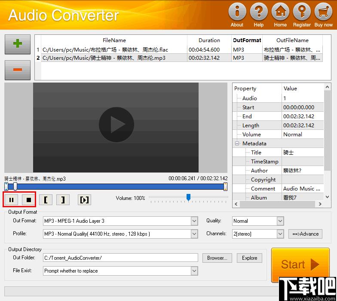The image size is (337, 301).
Task: Click the Duration column header
Action: (209, 40)
